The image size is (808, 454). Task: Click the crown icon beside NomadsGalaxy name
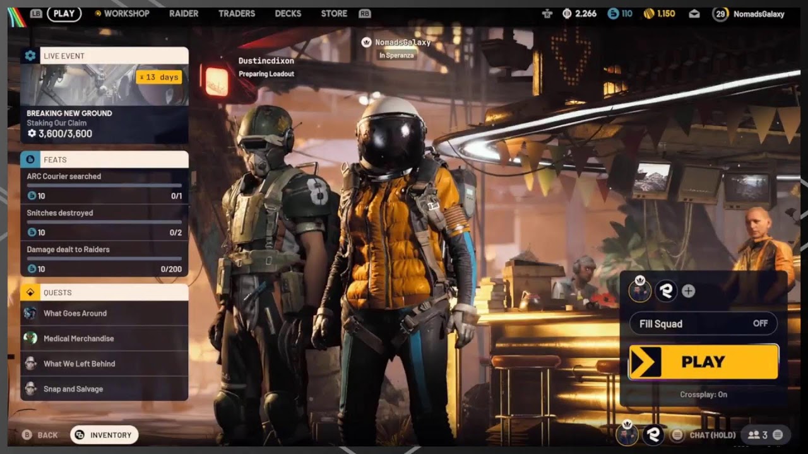[x=366, y=42]
